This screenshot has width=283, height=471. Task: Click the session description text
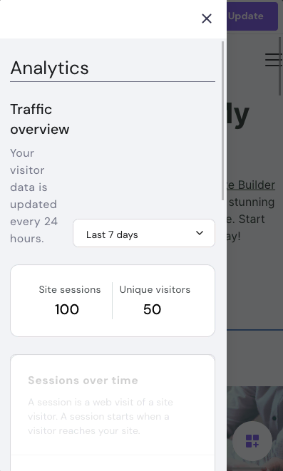point(101,416)
